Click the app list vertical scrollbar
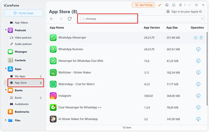 click(207, 69)
